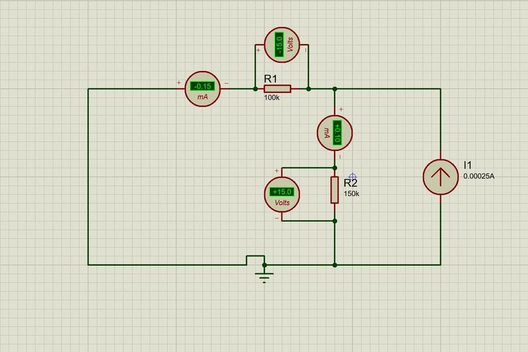Click the voltmeter connected across resistor R1
The width and height of the screenshot is (528, 352).
pos(282,45)
